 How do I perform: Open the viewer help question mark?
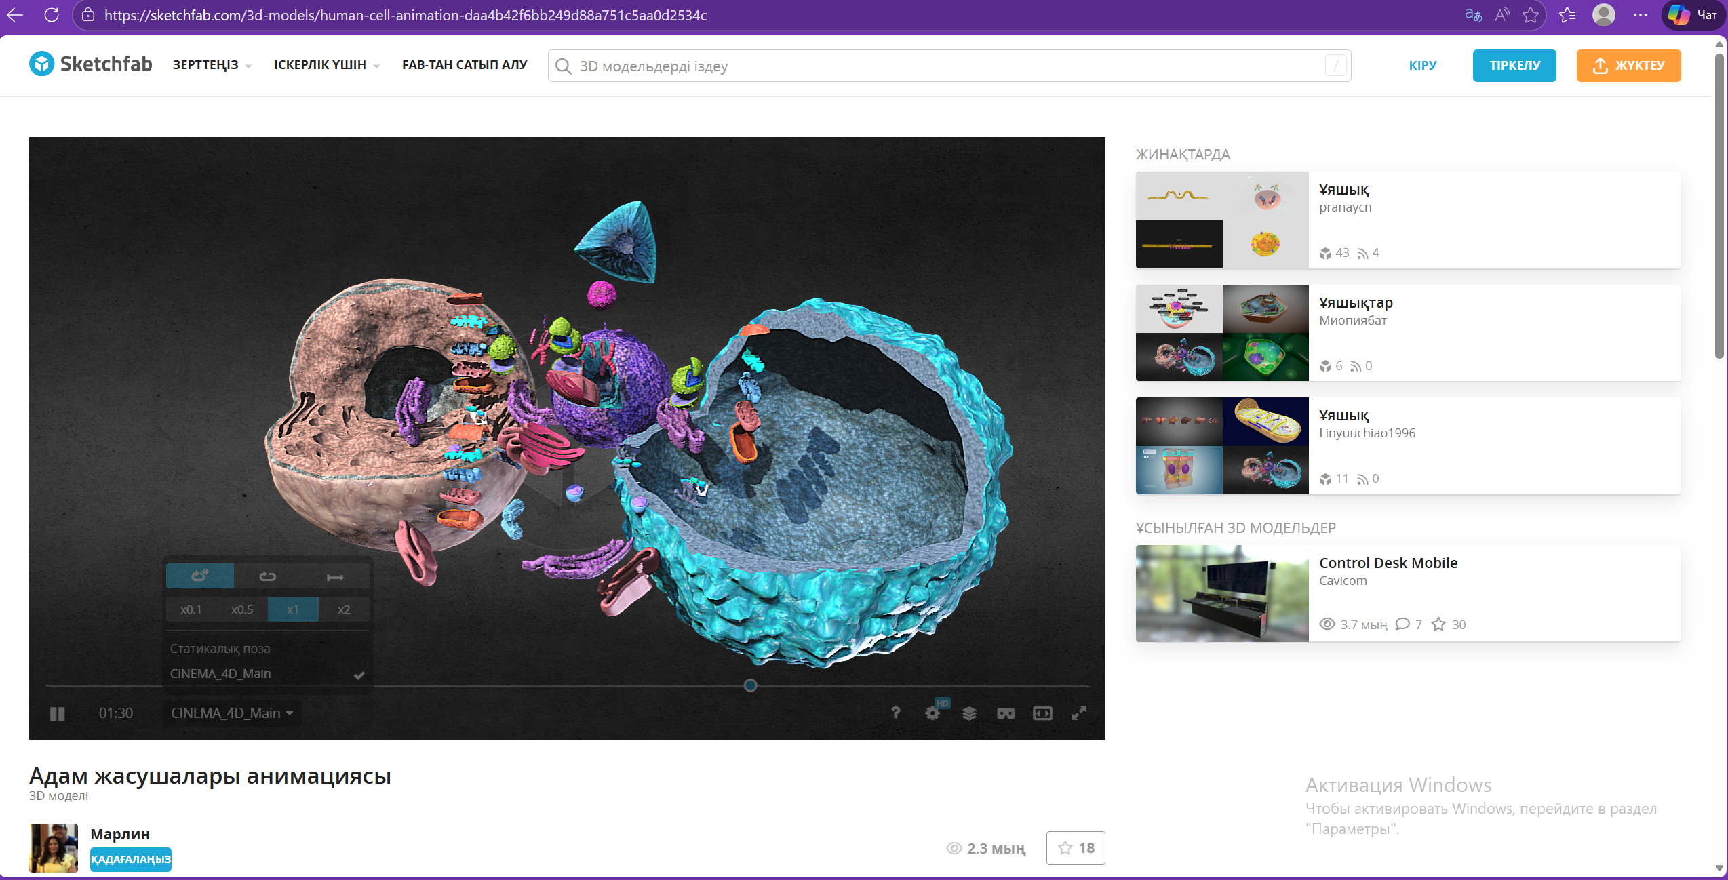pyautogui.click(x=896, y=713)
